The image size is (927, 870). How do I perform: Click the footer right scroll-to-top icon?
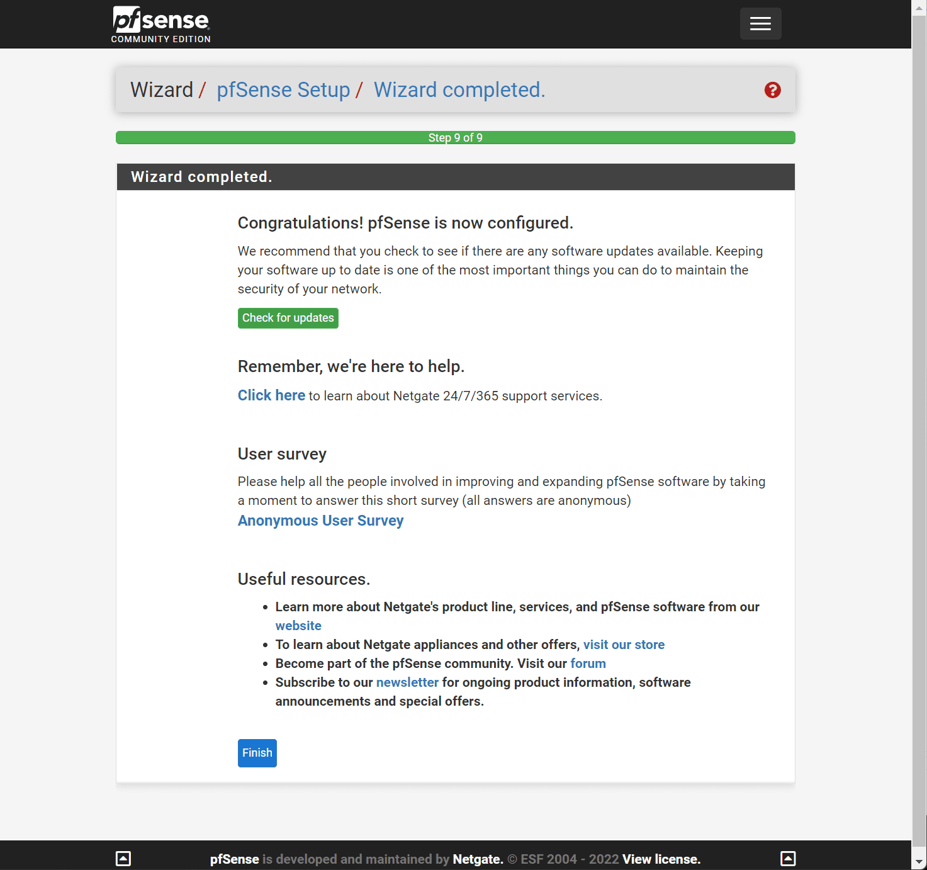pos(788,858)
